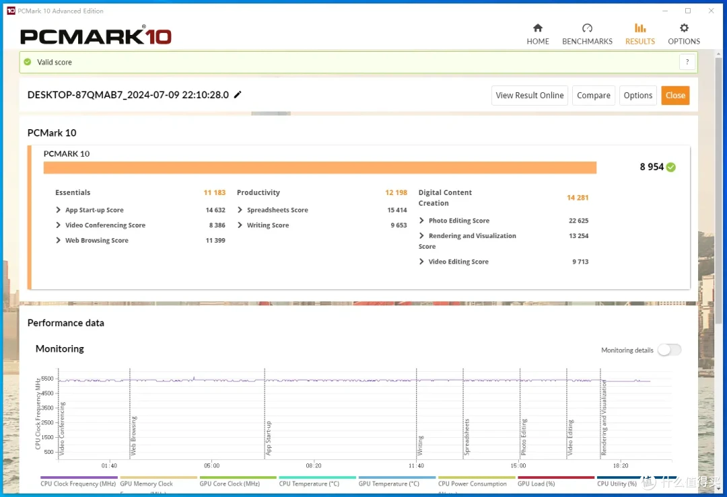Click the PCMark 10 app icon in title bar
The width and height of the screenshot is (727, 497).
11,10
